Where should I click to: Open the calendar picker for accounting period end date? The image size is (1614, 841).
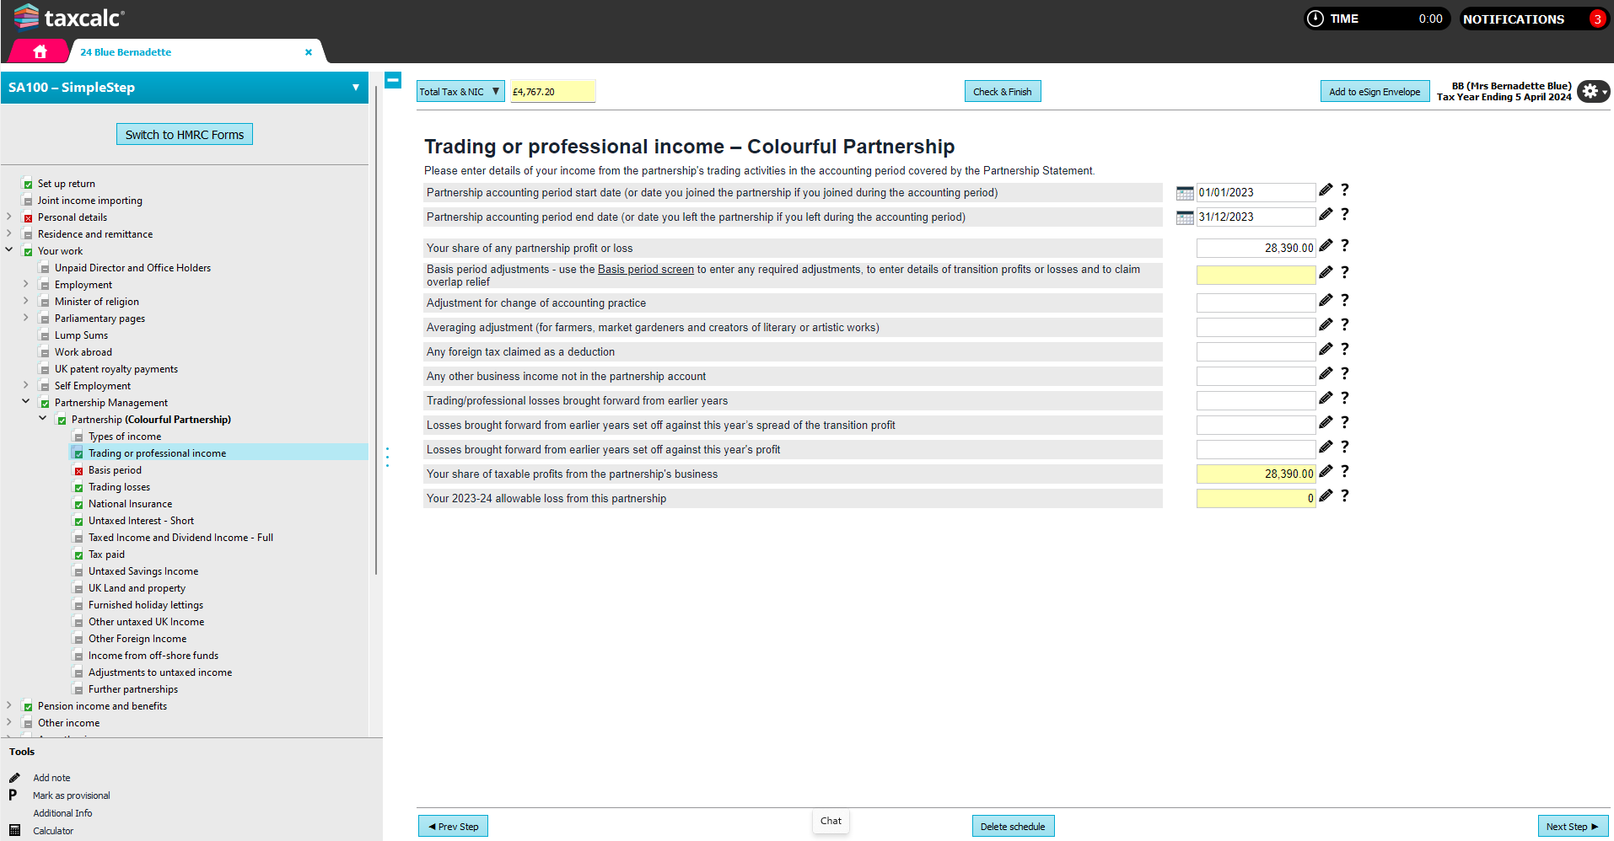(x=1184, y=217)
